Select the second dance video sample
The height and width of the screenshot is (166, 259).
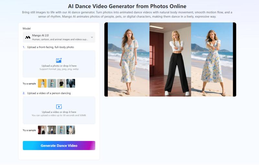point(52,130)
